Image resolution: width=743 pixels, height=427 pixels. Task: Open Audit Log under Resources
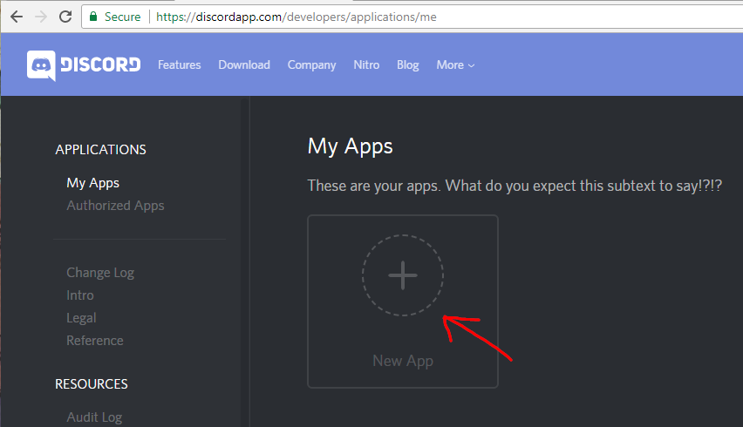pyautogui.click(x=94, y=417)
